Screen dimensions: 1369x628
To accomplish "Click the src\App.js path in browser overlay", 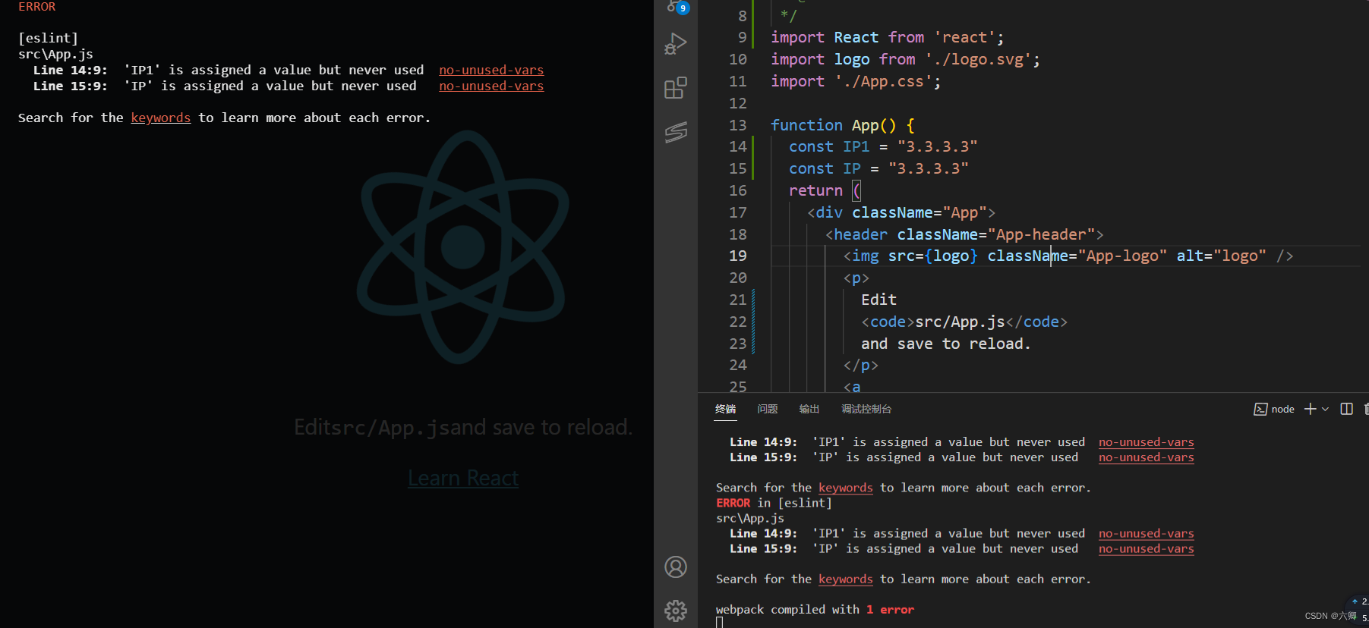I will [x=55, y=54].
